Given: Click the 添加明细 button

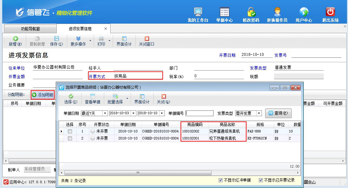Looking at the screenshot, I should tap(43, 95).
